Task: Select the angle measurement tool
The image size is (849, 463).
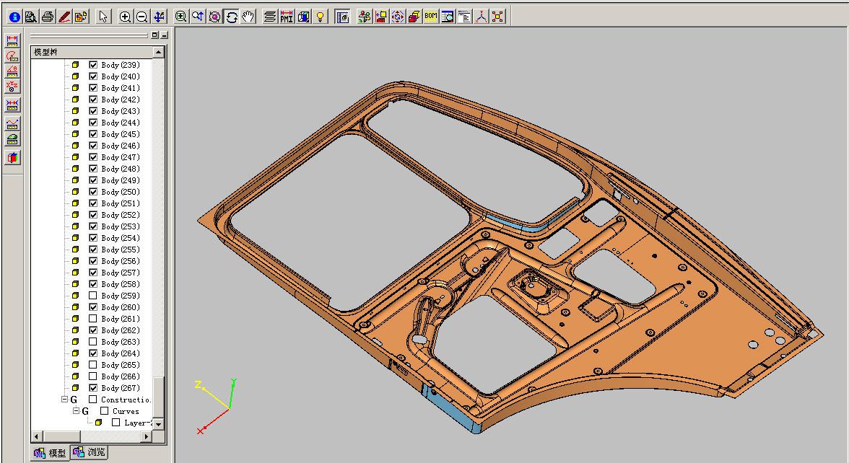Action: click(12, 71)
